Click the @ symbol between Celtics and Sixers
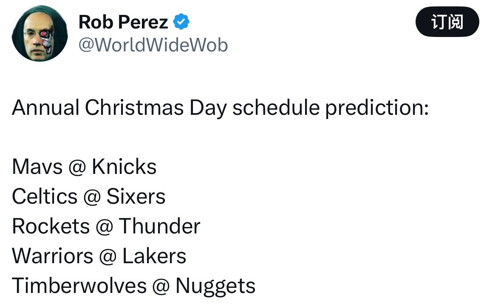Screen dimensions: 501x307 coord(92,197)
